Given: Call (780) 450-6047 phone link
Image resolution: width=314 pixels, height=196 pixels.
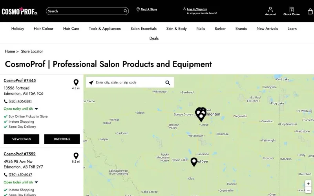Looking at the screenshot, I should [x=20, y=175].
